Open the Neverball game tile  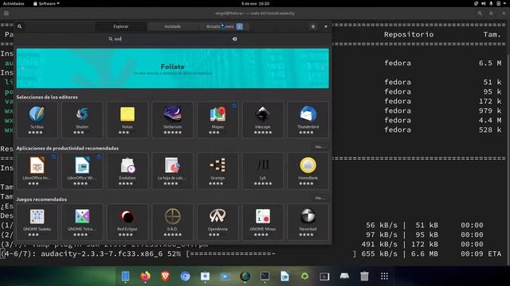click(x=308, y=222)
